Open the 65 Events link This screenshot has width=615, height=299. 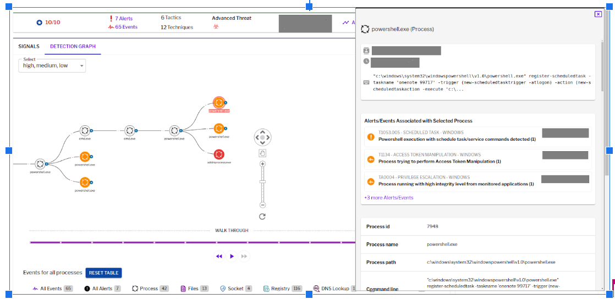(127, 27)
